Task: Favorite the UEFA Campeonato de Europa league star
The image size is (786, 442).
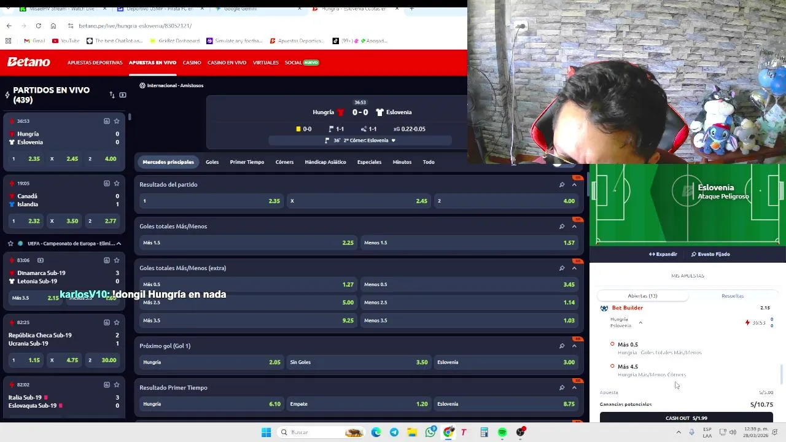Action: pos(10,244)
